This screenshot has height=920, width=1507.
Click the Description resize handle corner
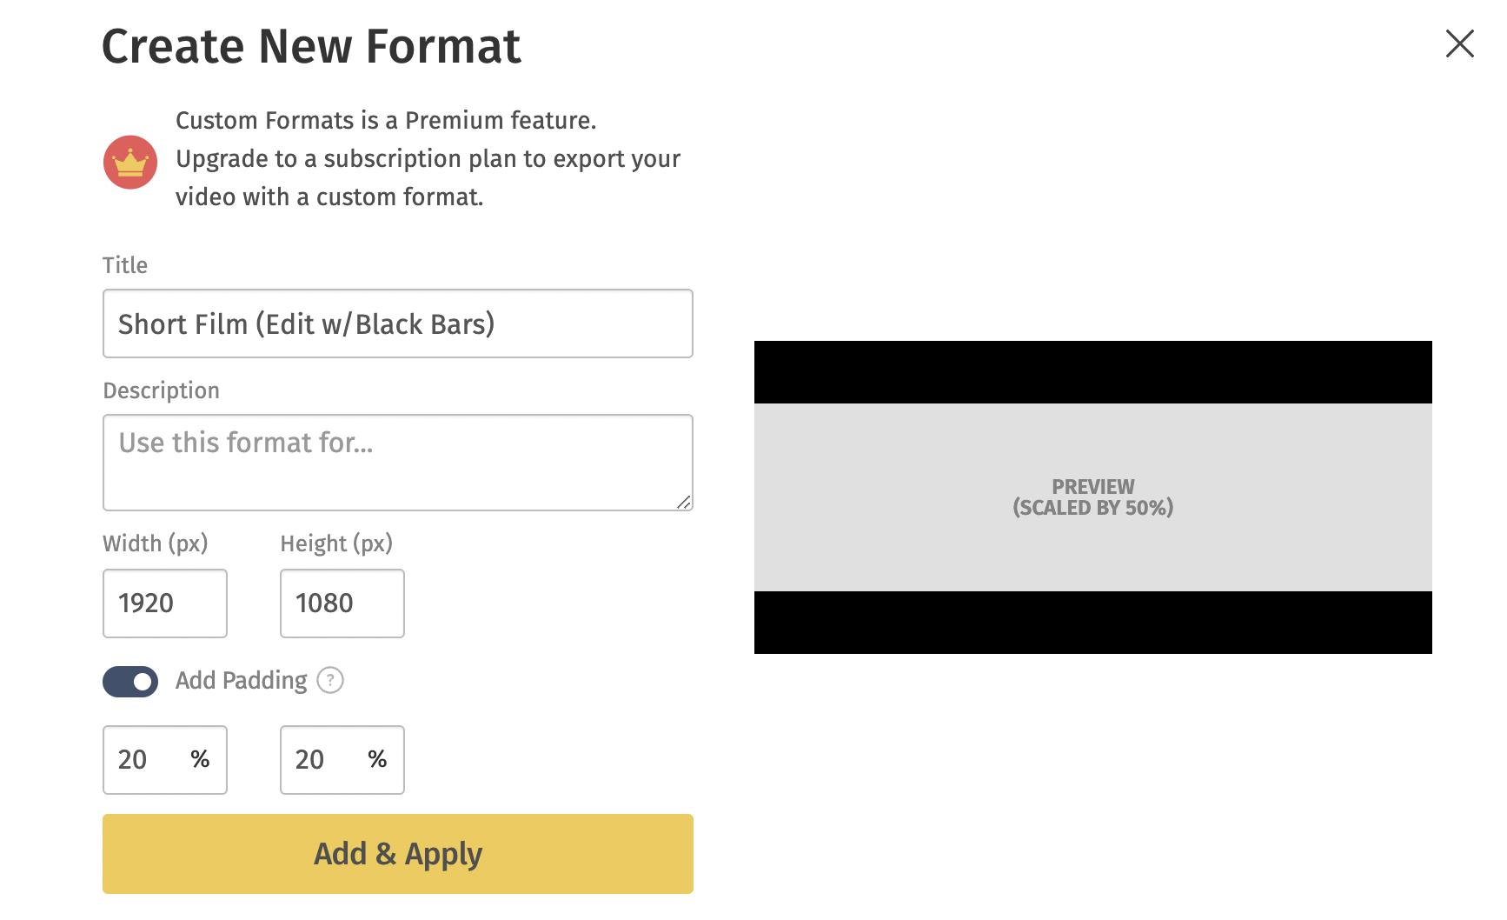point(684,502)
